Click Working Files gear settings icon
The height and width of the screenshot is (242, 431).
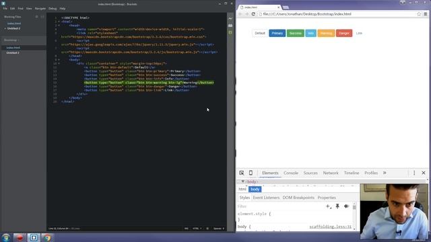36,17
